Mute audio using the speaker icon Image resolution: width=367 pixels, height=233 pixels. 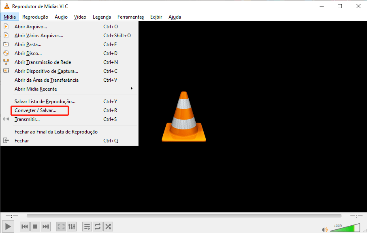[x=326, y=228]
